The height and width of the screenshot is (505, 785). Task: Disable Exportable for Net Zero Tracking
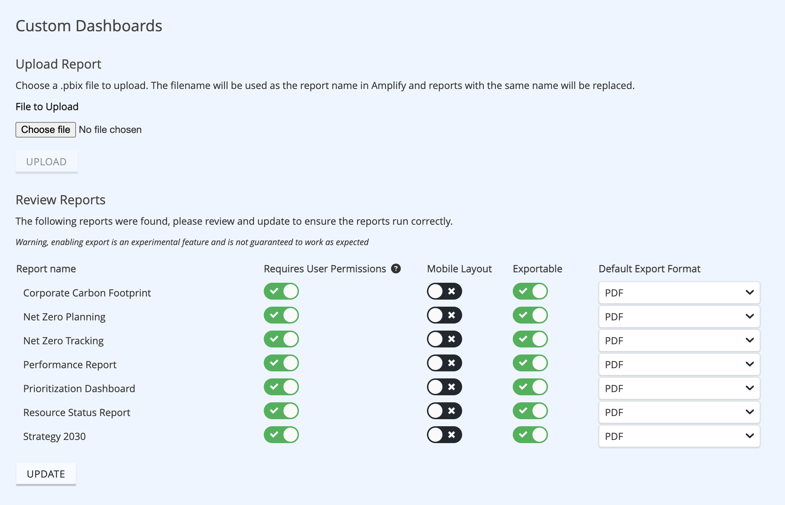(530, 339)
